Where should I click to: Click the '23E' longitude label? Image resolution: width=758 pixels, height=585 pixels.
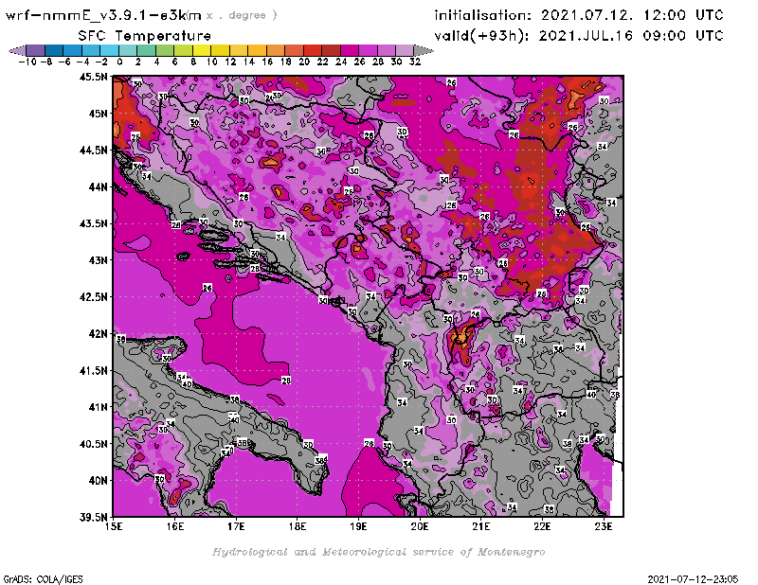[x=604, y=526]
